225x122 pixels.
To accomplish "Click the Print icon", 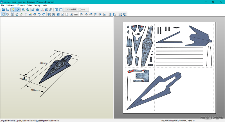I will point(76,14).
